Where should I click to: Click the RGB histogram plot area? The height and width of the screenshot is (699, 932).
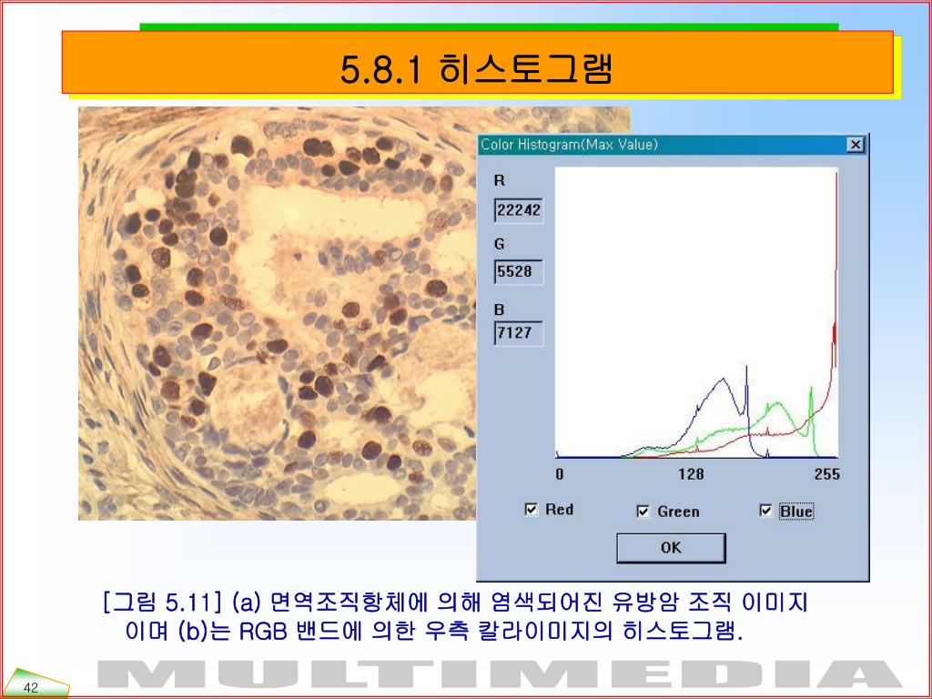pyautogui.click(x=696, y=313)
